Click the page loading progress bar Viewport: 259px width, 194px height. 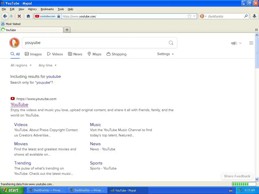click(244, 184)
